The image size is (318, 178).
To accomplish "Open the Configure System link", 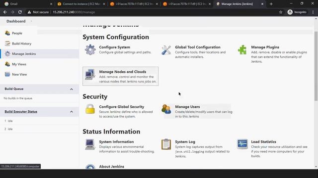I will point(115,47).
